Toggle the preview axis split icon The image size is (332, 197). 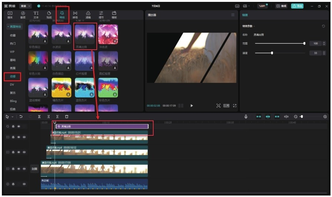point(286,117)
